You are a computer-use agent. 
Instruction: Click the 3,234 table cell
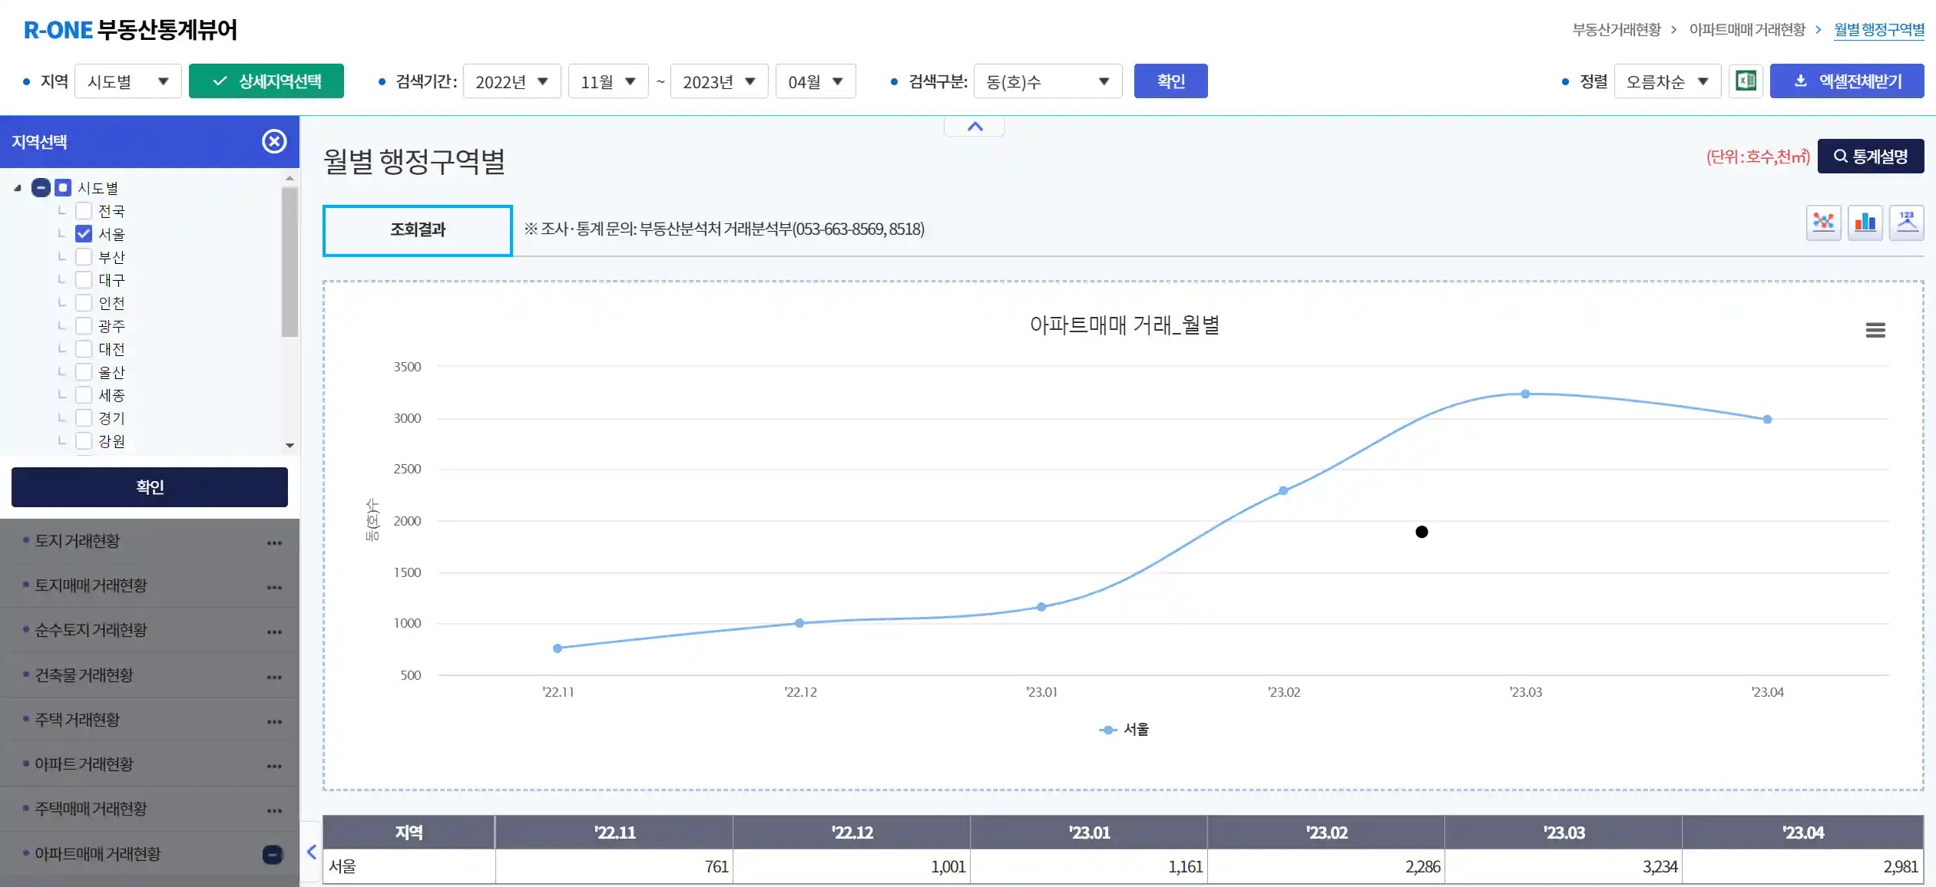tap(1564, 867)
